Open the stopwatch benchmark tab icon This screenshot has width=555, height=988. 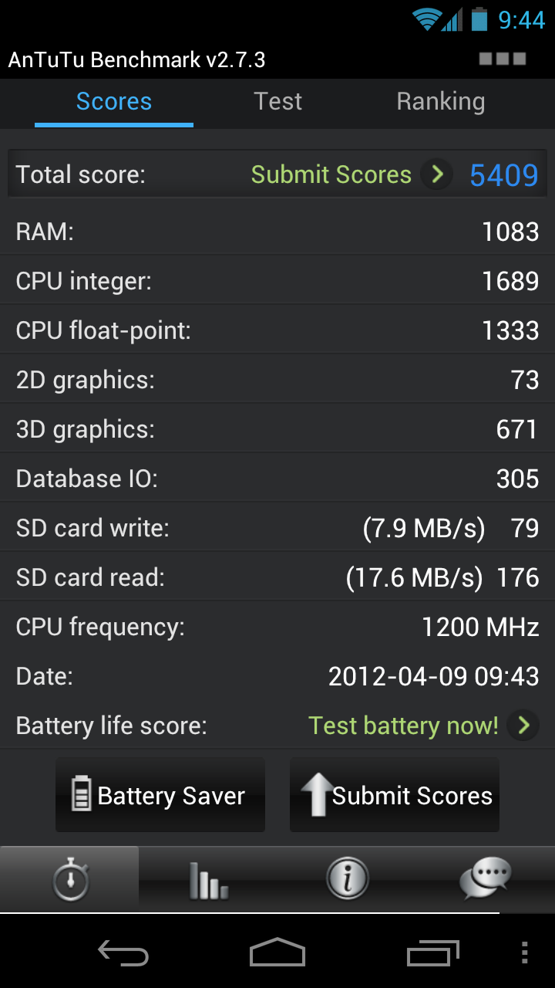coord(70,879)
